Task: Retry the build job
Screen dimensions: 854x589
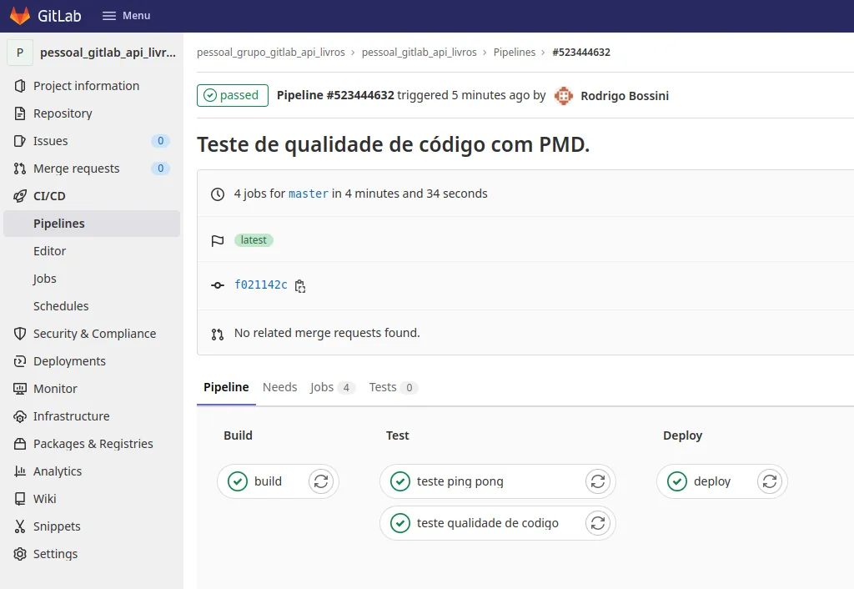Action: click(321, 481)
